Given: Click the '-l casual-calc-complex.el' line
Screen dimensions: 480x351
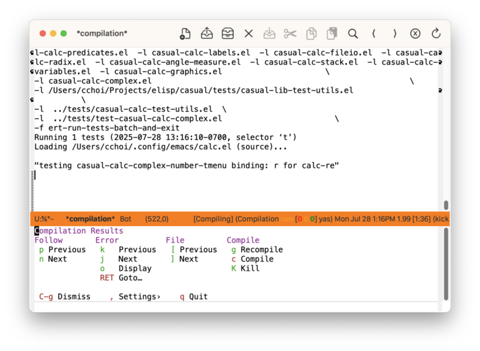Looking at the screenshot, I should point(93,81).
